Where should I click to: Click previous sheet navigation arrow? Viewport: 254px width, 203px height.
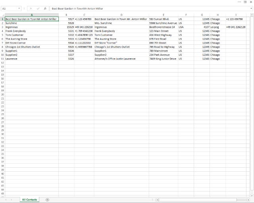(x=6, y=200)
